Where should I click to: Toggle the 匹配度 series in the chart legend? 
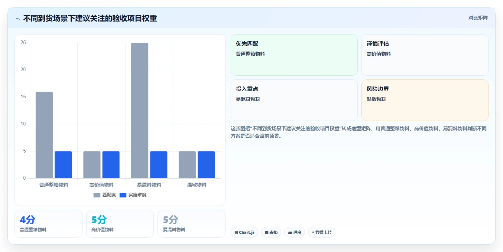tap(105, 195)
